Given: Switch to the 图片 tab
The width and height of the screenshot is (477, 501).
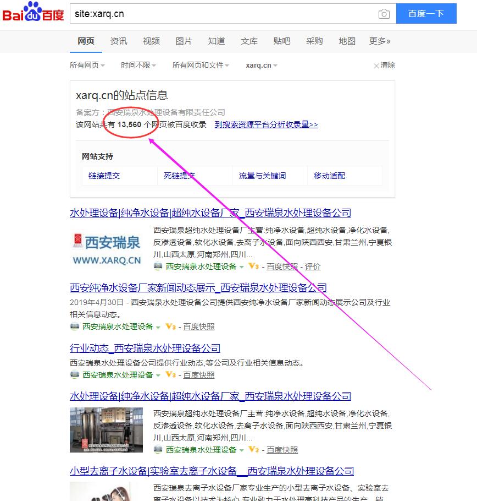Looking at the screenshot, I should click(184, 41).
